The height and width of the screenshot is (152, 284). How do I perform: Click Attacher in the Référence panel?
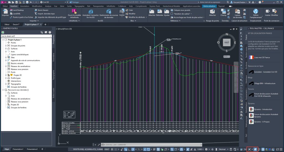click(152, 13)
